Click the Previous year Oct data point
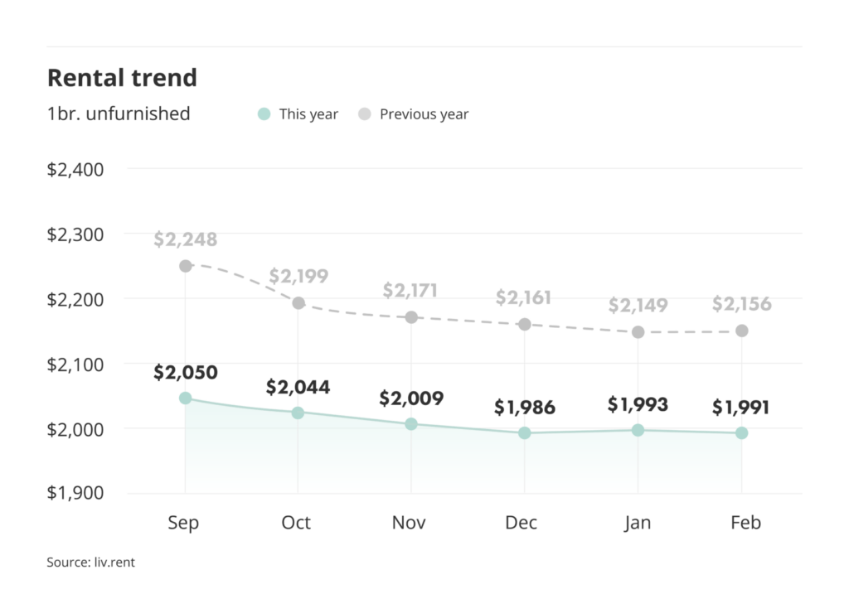The width and height of the screenshot is (849, 594). 298,303
